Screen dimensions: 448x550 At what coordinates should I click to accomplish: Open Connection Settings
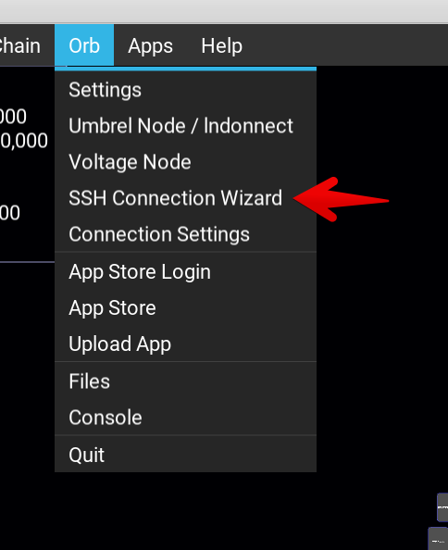[x=185, y=234]
